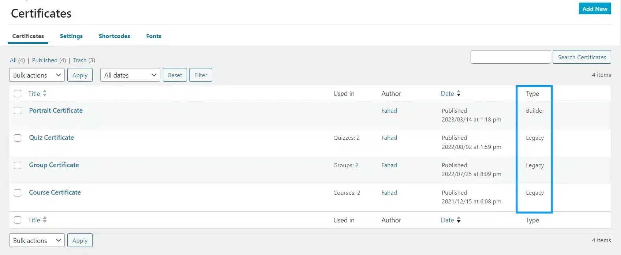
Task: View the Trash filter link
Action: [x=80, y=60]
